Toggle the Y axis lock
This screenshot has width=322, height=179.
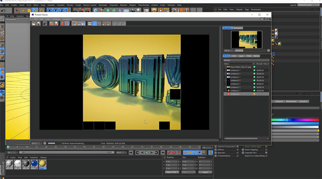(55, 10)
